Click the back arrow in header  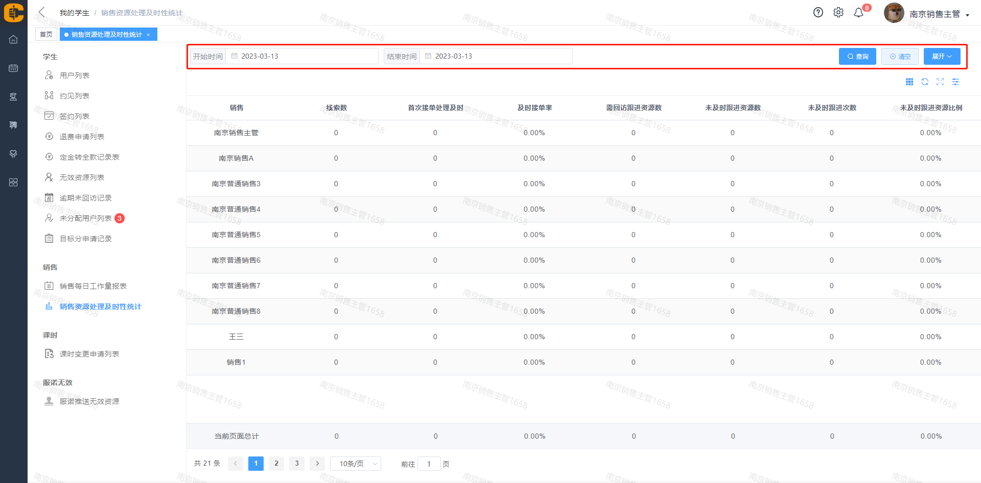[42, 12]
